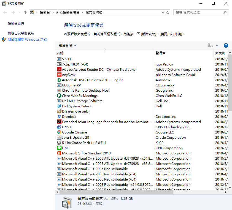Click the Microsoft Office Standard 2013 icon
This screenshot has width=232, height=210.
(59, 153)
